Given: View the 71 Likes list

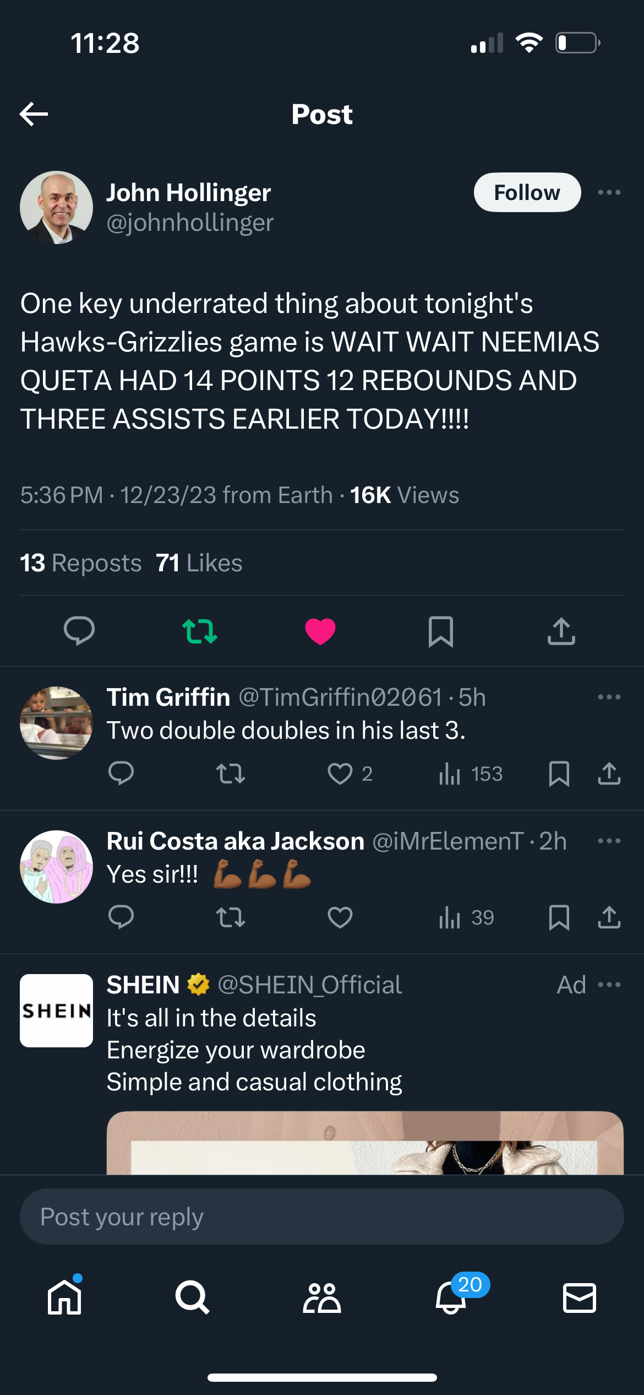Looking at the screenshot, I should click(x=199, y=563).
